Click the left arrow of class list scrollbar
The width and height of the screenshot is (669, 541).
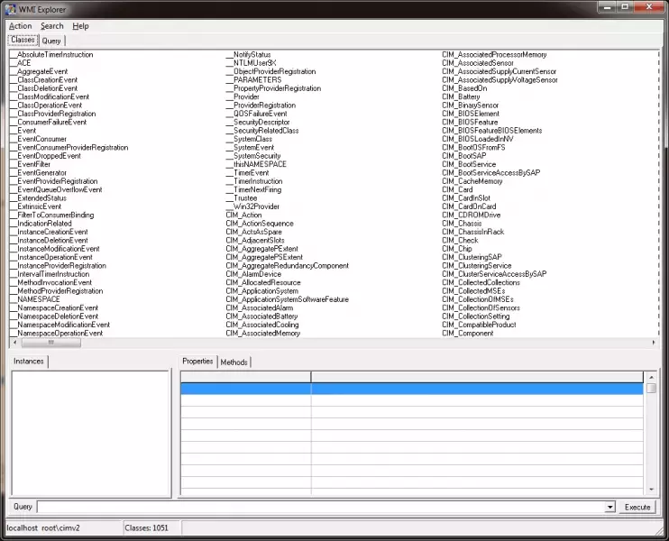click(x=14, y=343)
